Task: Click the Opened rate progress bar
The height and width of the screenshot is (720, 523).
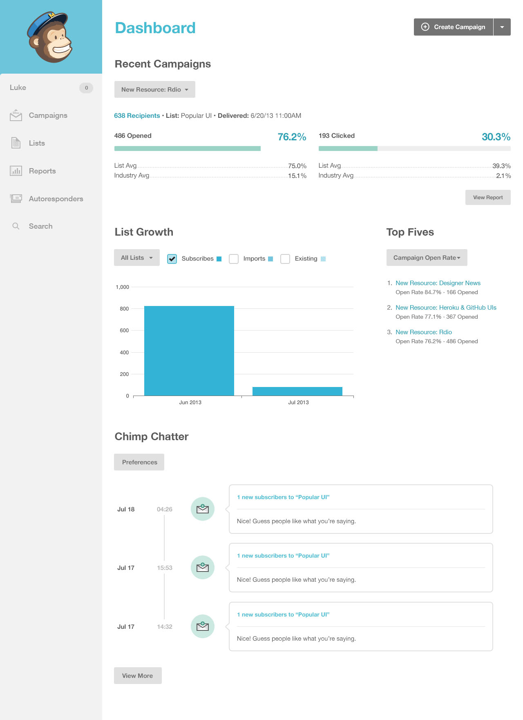Action: coord(188,148)
